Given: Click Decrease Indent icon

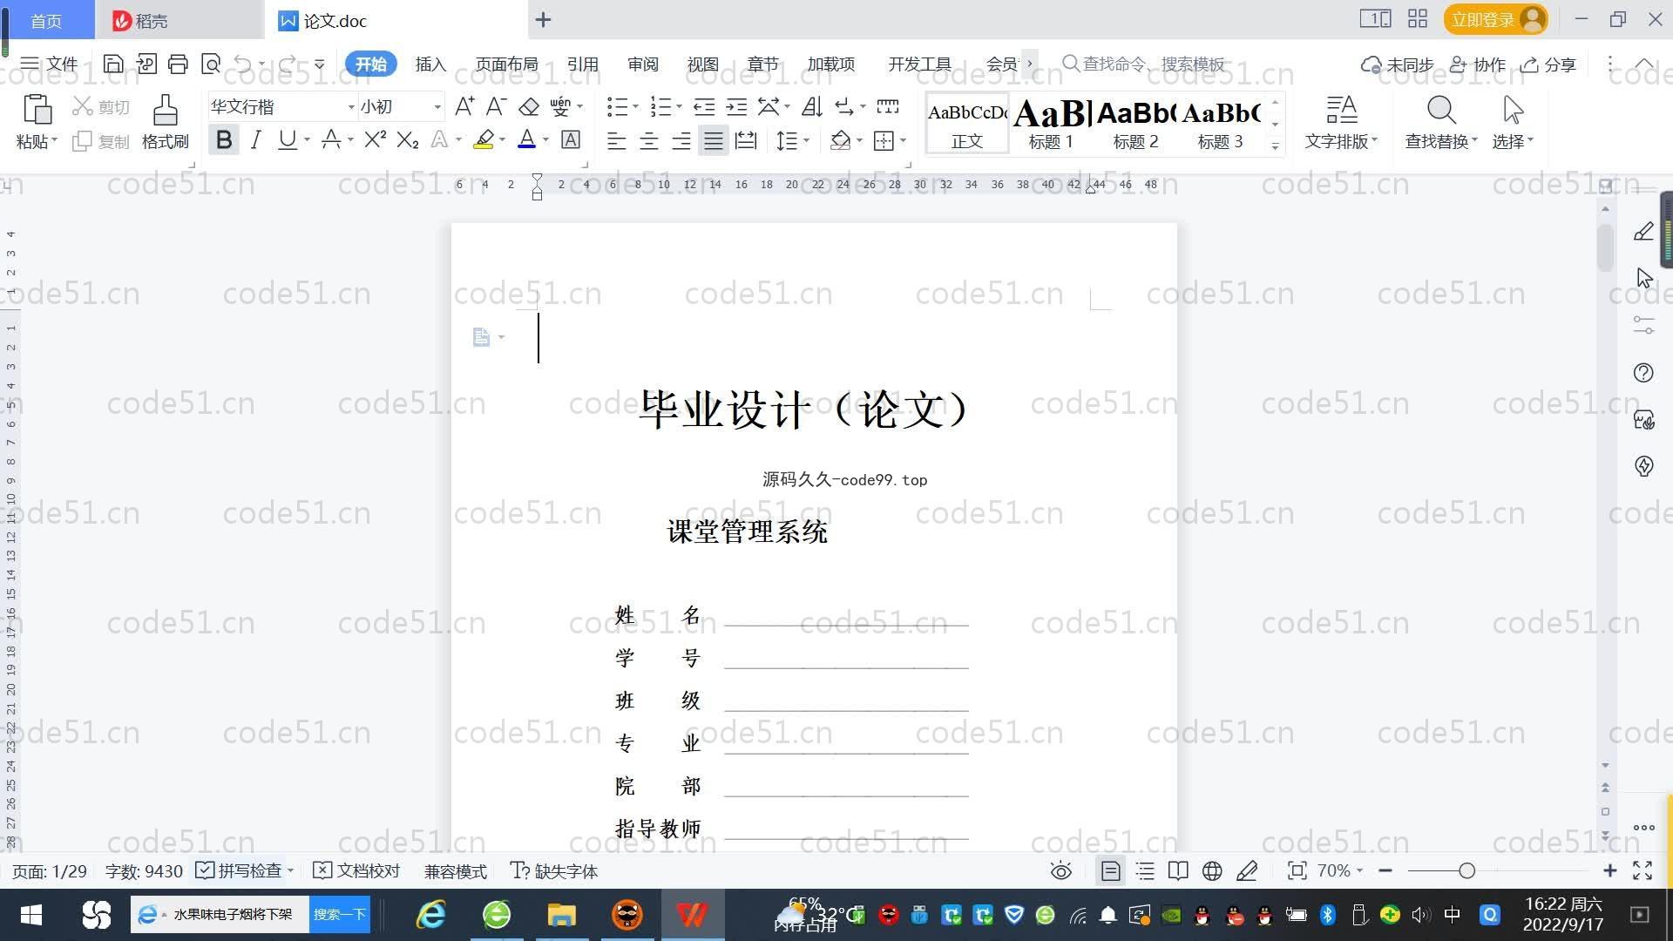Looking at the screenshot, I should tap(704, 106).
